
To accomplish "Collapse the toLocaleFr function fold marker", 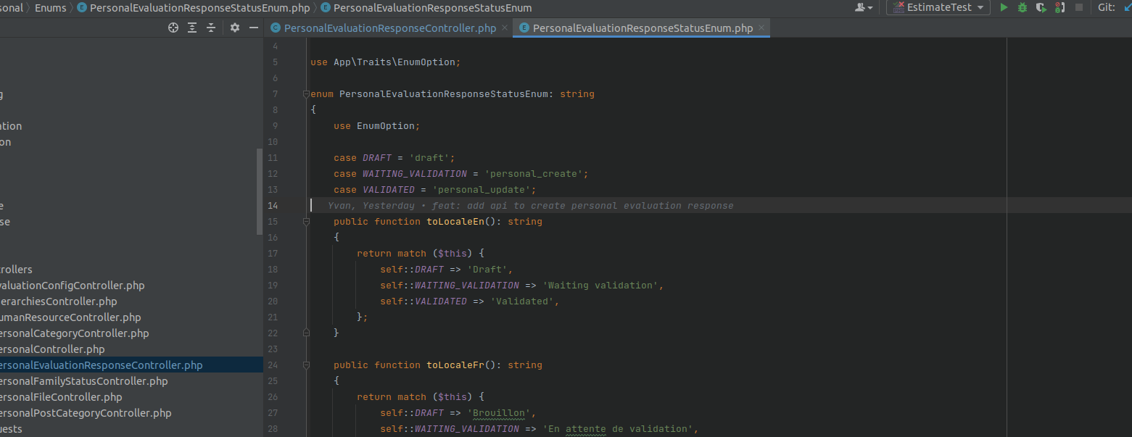I will pos(306,365).
